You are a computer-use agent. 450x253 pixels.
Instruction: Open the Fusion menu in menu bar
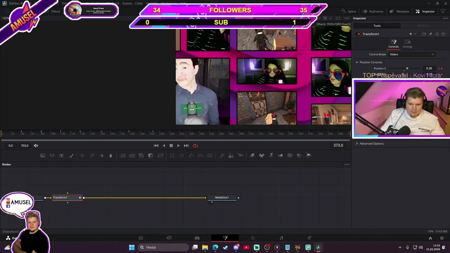(127, 4)
